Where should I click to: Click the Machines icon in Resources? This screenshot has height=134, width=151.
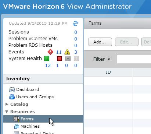17,126
